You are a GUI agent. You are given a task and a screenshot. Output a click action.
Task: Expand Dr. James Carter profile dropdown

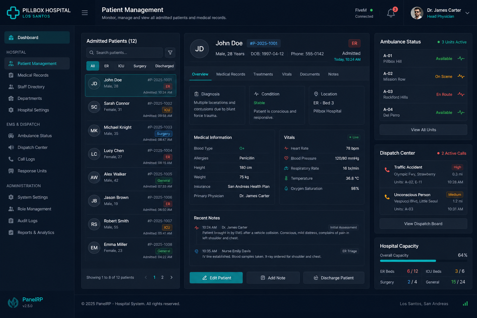pyautogui.click(x=467, y=13)
